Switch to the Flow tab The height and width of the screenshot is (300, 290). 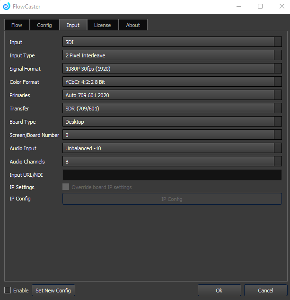[x=17, y=25]
